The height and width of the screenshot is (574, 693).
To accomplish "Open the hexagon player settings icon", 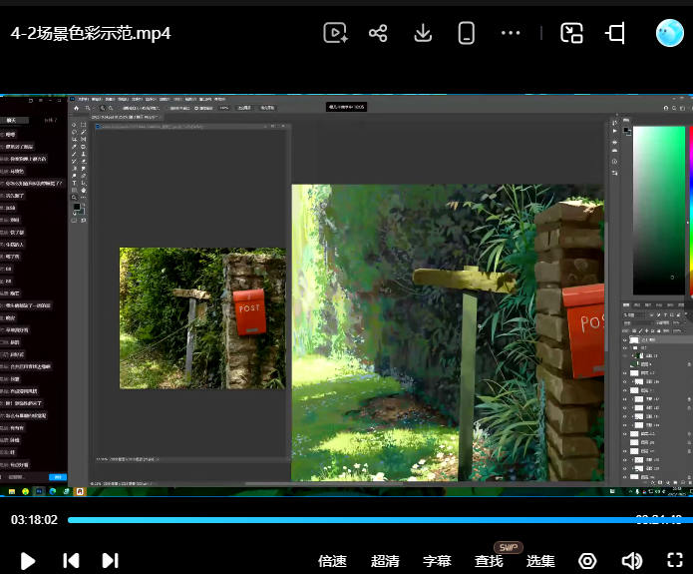I will (x=587, y=561).
